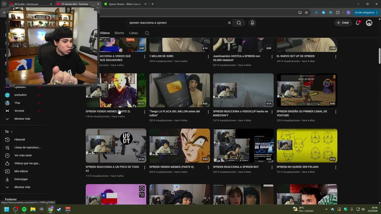
Task: Switch to the Listas channel tab
Action: click(133, 33)
